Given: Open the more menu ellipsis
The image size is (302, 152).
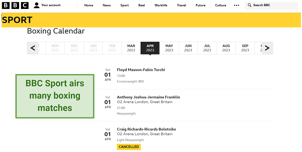Looking at the screenshot, I should coord(236,5).
